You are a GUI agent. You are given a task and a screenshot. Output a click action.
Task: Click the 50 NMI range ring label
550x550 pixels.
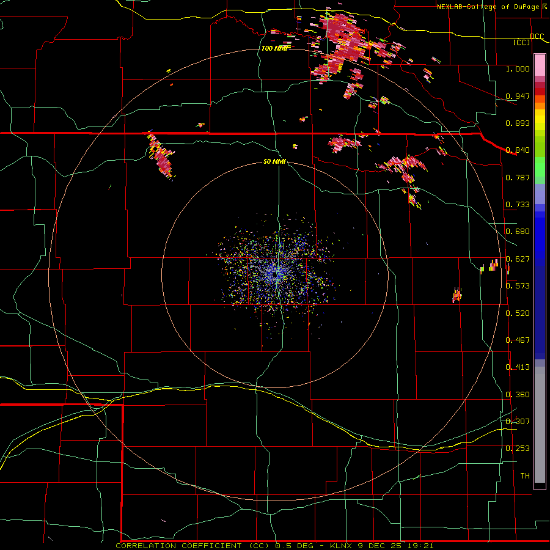pos(274,162)
